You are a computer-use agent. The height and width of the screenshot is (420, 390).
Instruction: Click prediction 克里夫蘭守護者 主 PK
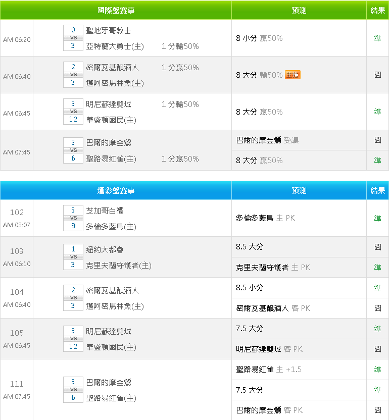pos(273,268)
